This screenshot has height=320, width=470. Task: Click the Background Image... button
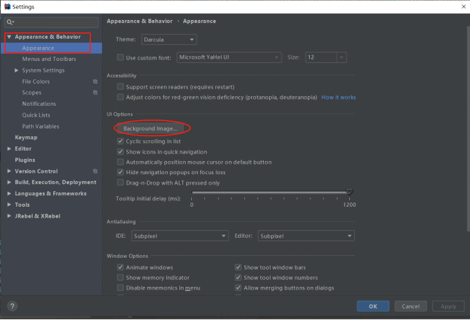[x=150, y=129]
